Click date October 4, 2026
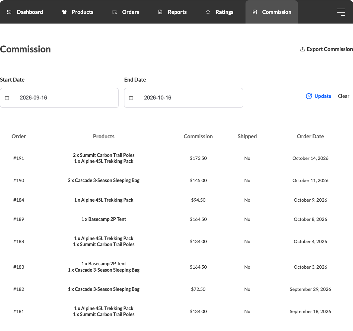Image resolution: width=353 pixels, height=331 pixels. point(311,241)
